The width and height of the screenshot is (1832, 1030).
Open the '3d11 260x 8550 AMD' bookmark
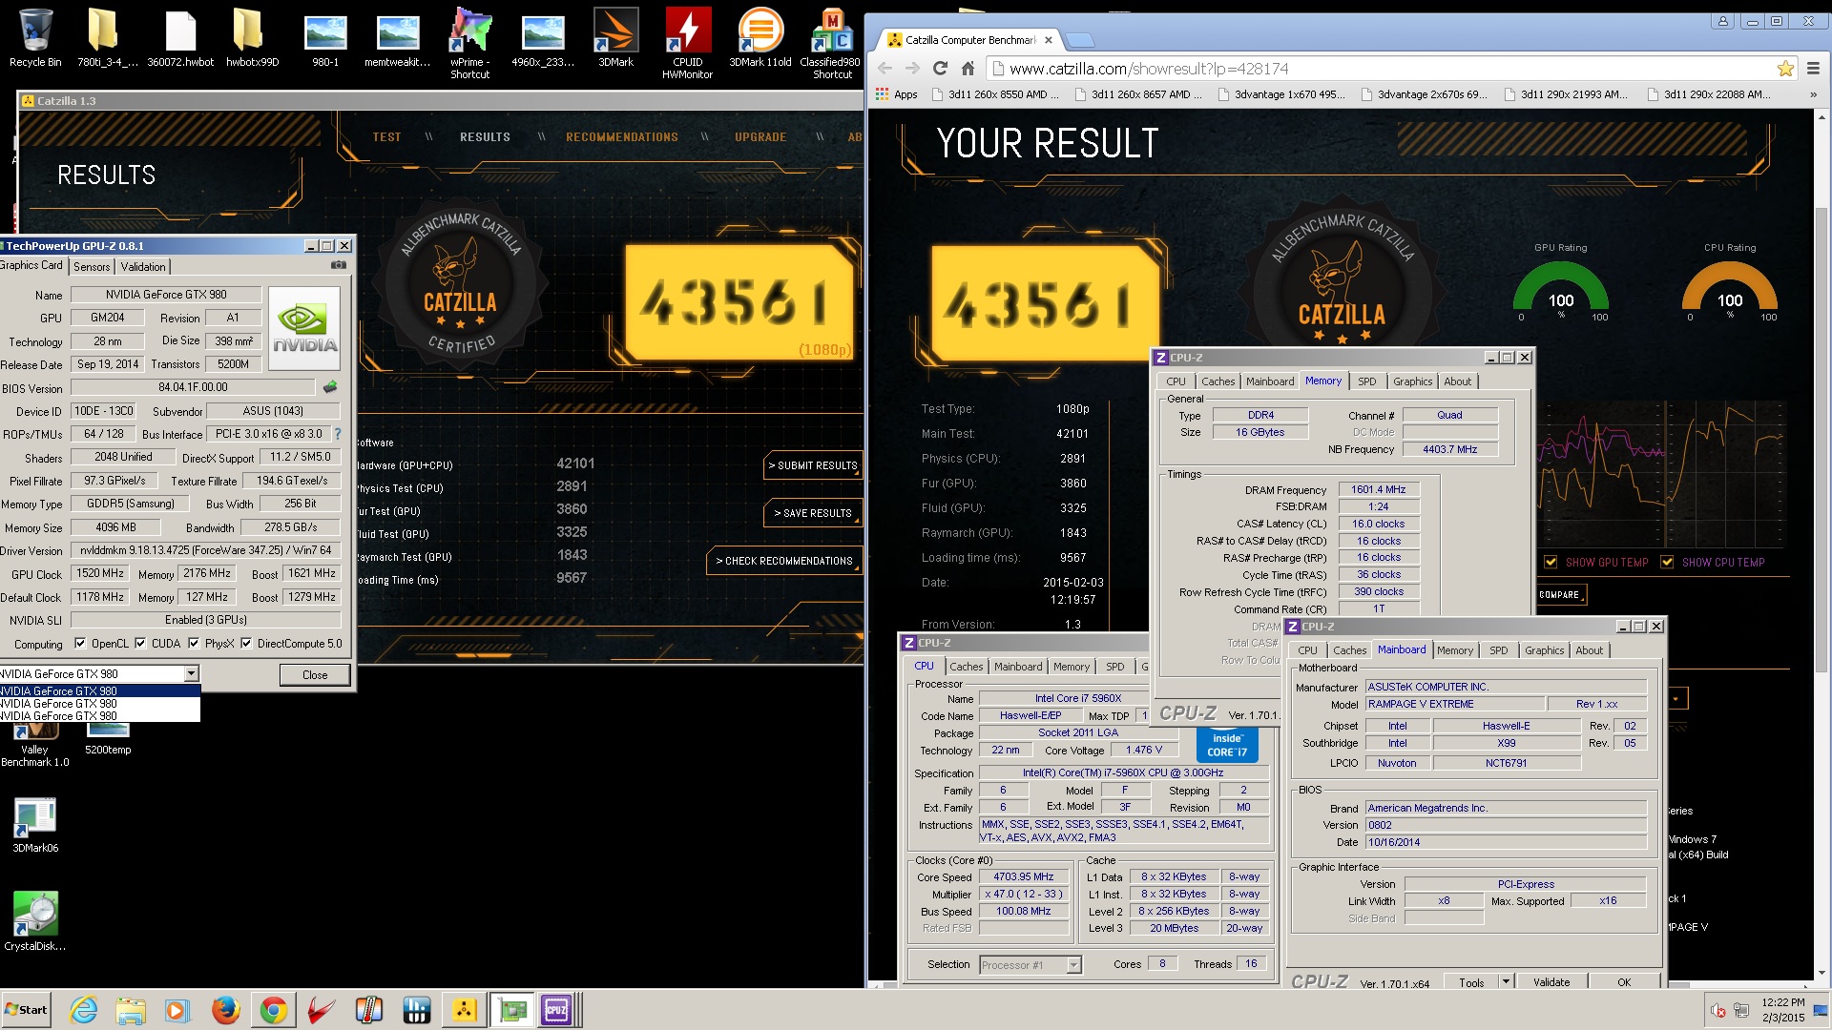[x=995, y=94]
